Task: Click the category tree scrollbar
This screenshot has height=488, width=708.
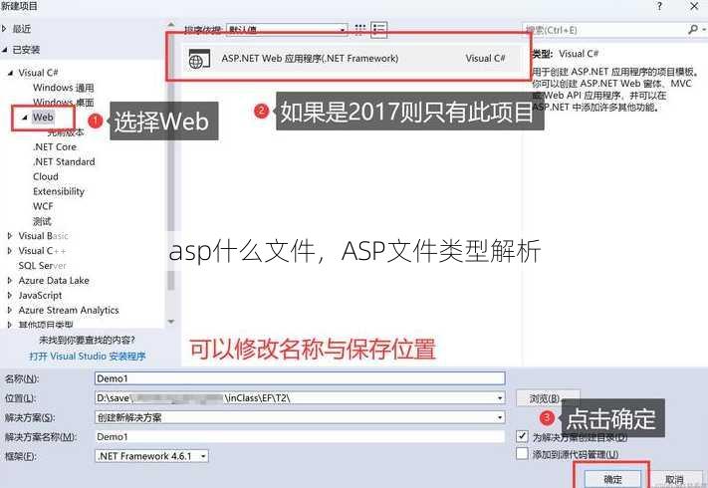Action: pyautogui.click(x=170, y=162)
